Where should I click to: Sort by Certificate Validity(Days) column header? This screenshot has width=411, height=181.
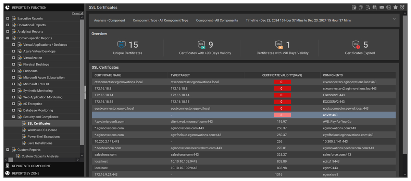[x=282, y=75]
